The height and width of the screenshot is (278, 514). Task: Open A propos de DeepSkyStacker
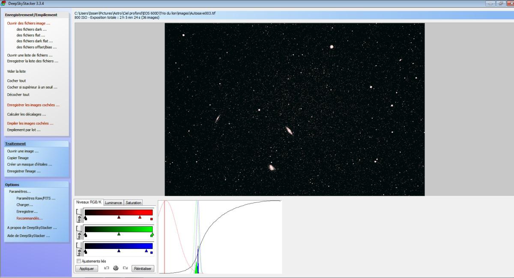coord(32,228)
